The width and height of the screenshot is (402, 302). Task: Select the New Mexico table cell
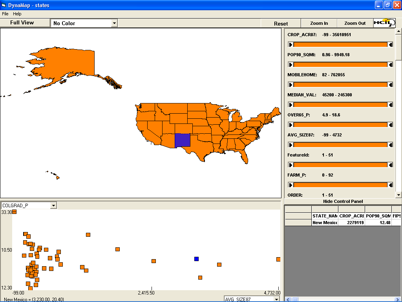click(325, 223)
